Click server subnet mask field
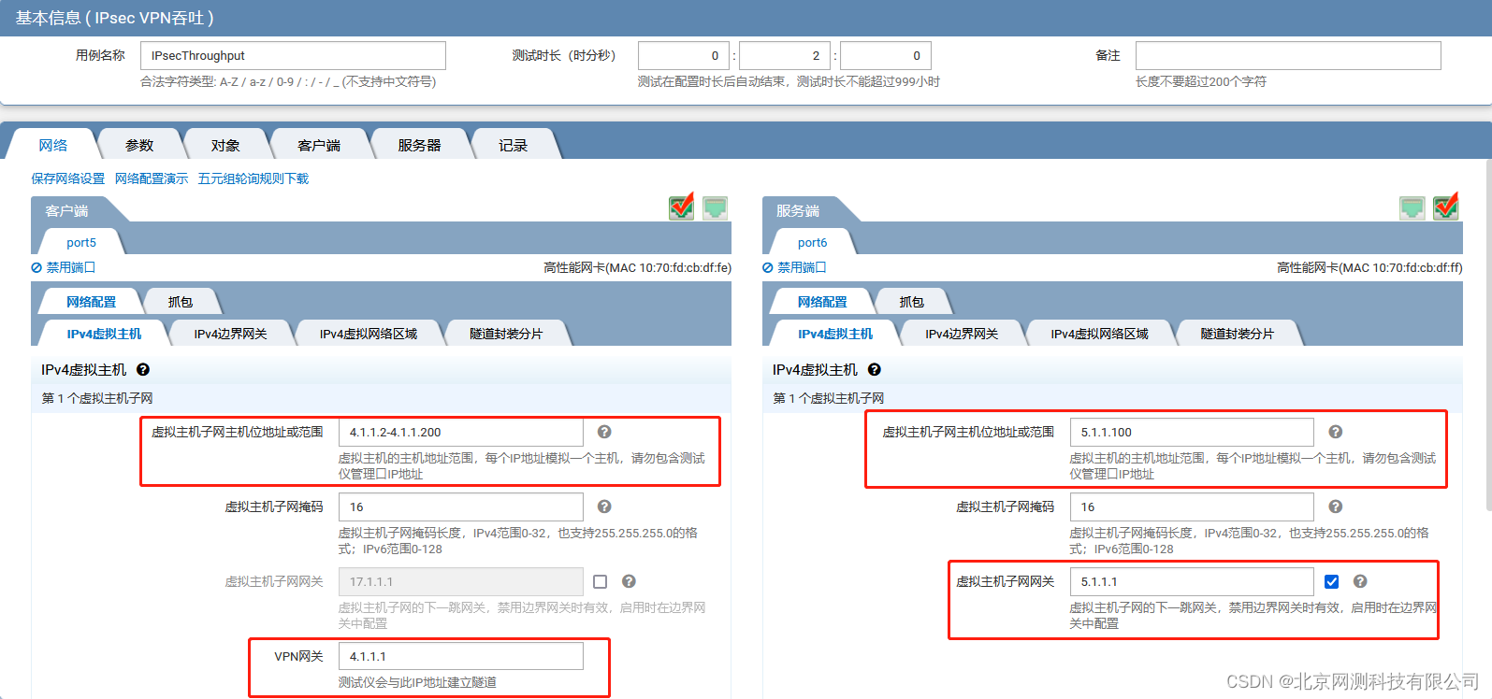 point(1192,506)
